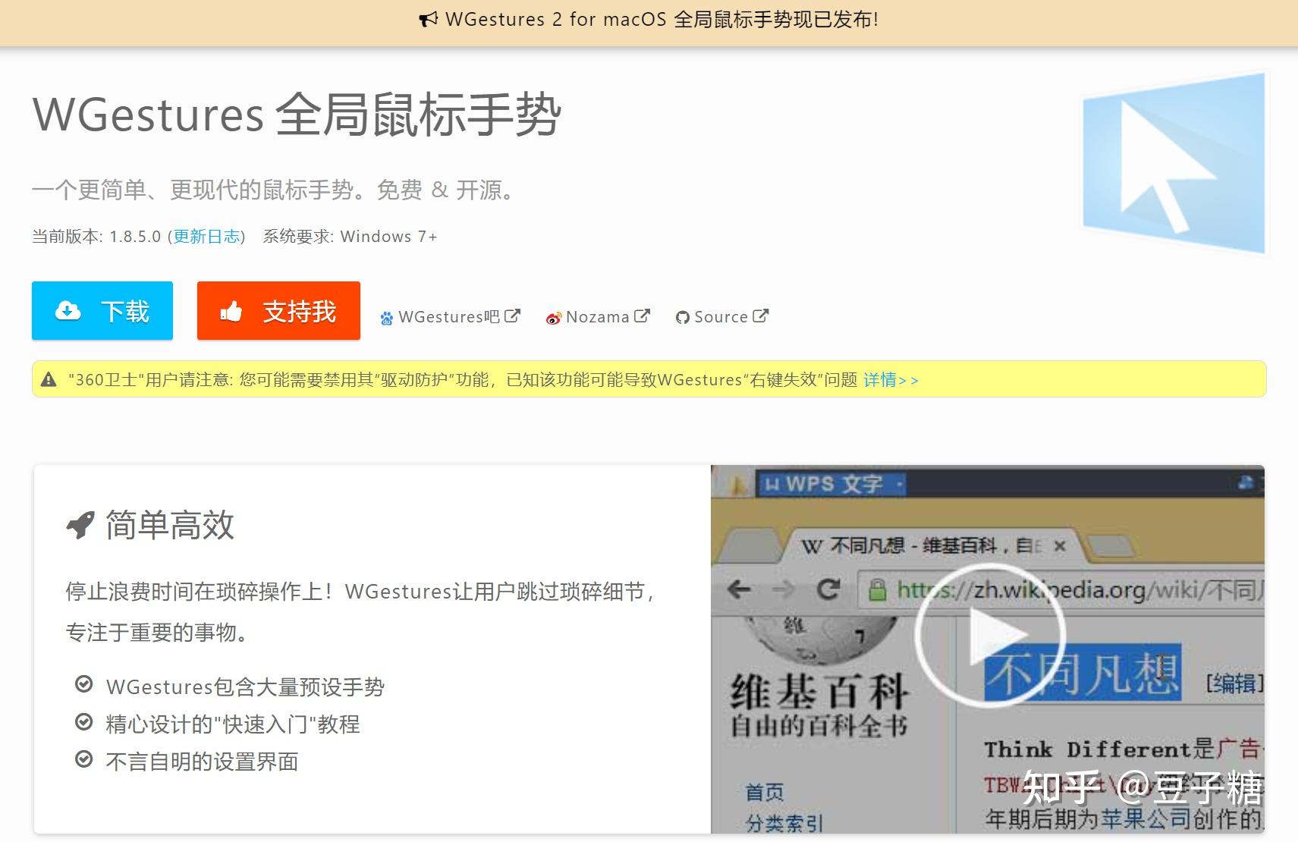Viewport: 1298px width, 842px height.
Task: Click the thumbs-up icon on 支持我 button
Action: [232, 310]
